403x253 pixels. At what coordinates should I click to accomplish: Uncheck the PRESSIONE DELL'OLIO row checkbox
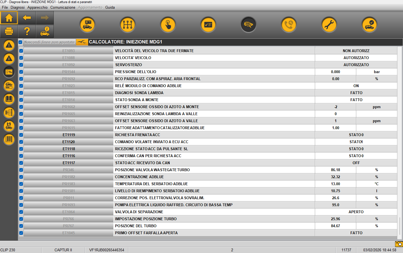click(x=21, y=72)
